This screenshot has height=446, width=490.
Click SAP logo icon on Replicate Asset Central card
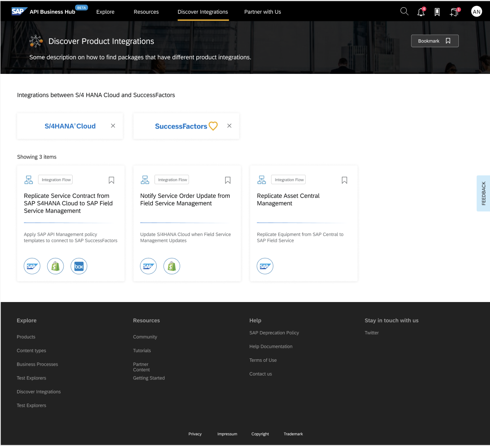coord(265,267)
